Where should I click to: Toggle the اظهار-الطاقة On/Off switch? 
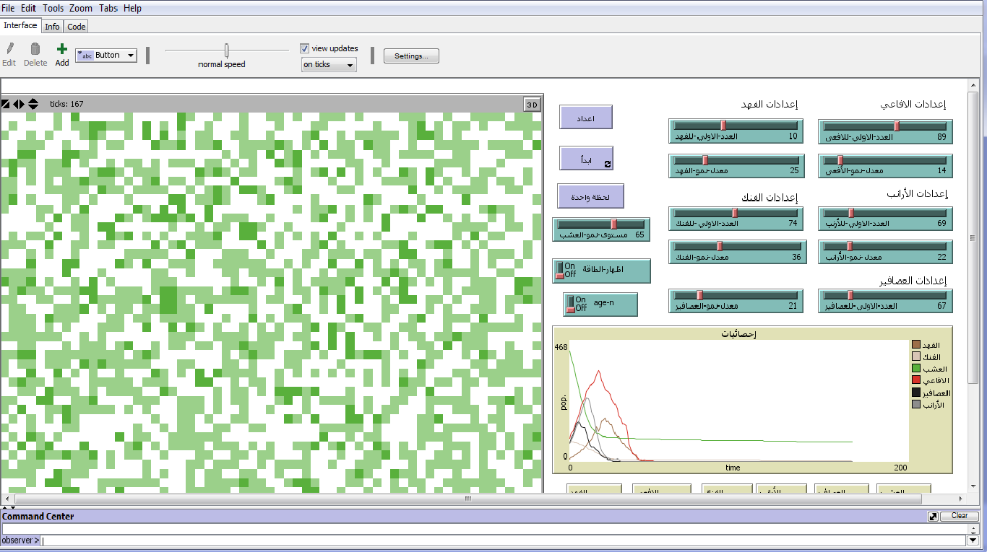(559, 271)
